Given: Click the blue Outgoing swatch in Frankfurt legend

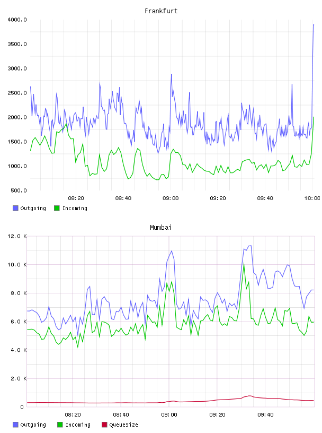Looking at the screenshot, I should click(x=15, y=208).
